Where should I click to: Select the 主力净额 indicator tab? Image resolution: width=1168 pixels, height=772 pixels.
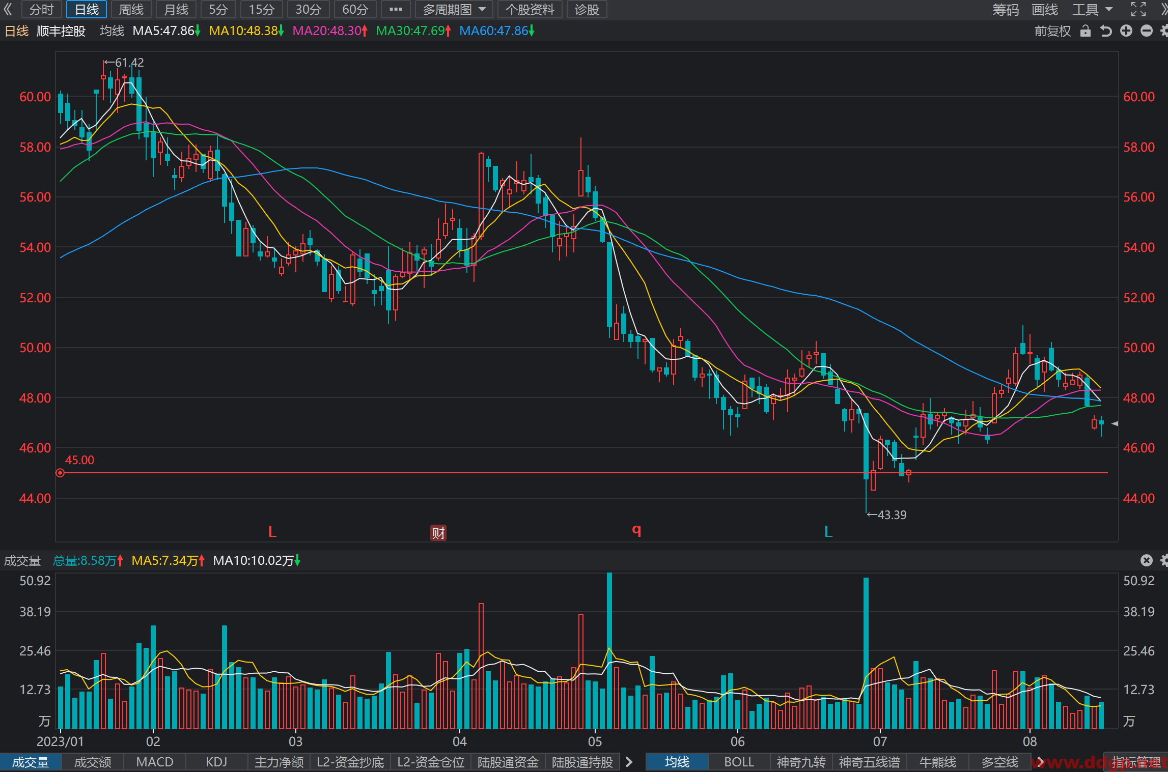point(279,762)
